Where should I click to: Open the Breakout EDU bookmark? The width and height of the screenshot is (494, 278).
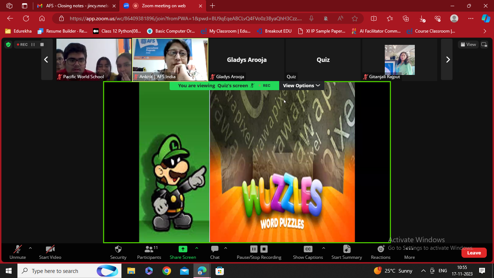point(274,31)
